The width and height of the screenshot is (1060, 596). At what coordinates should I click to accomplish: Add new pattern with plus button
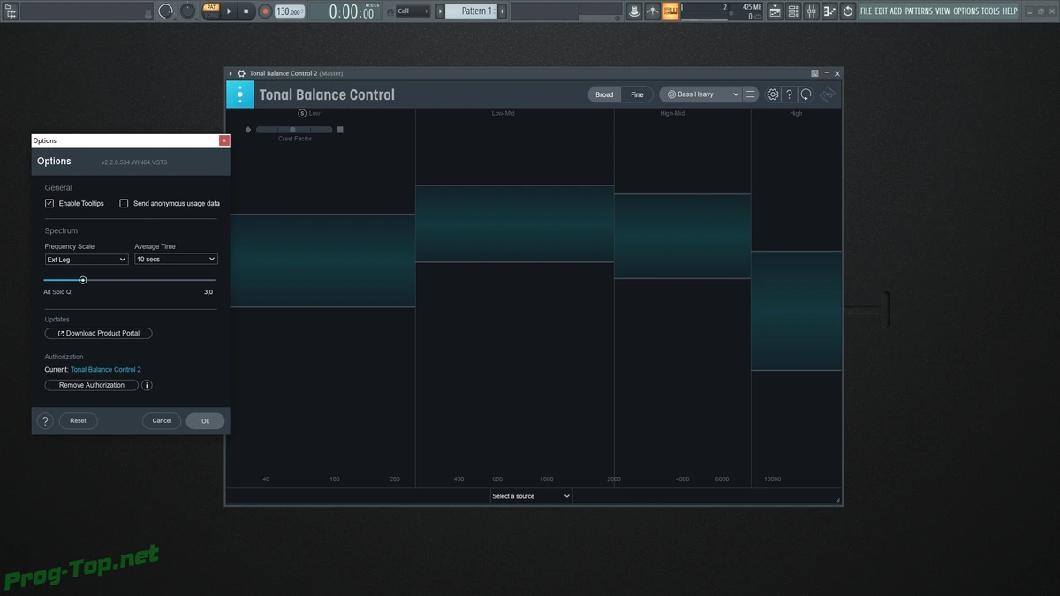point(503,11)
